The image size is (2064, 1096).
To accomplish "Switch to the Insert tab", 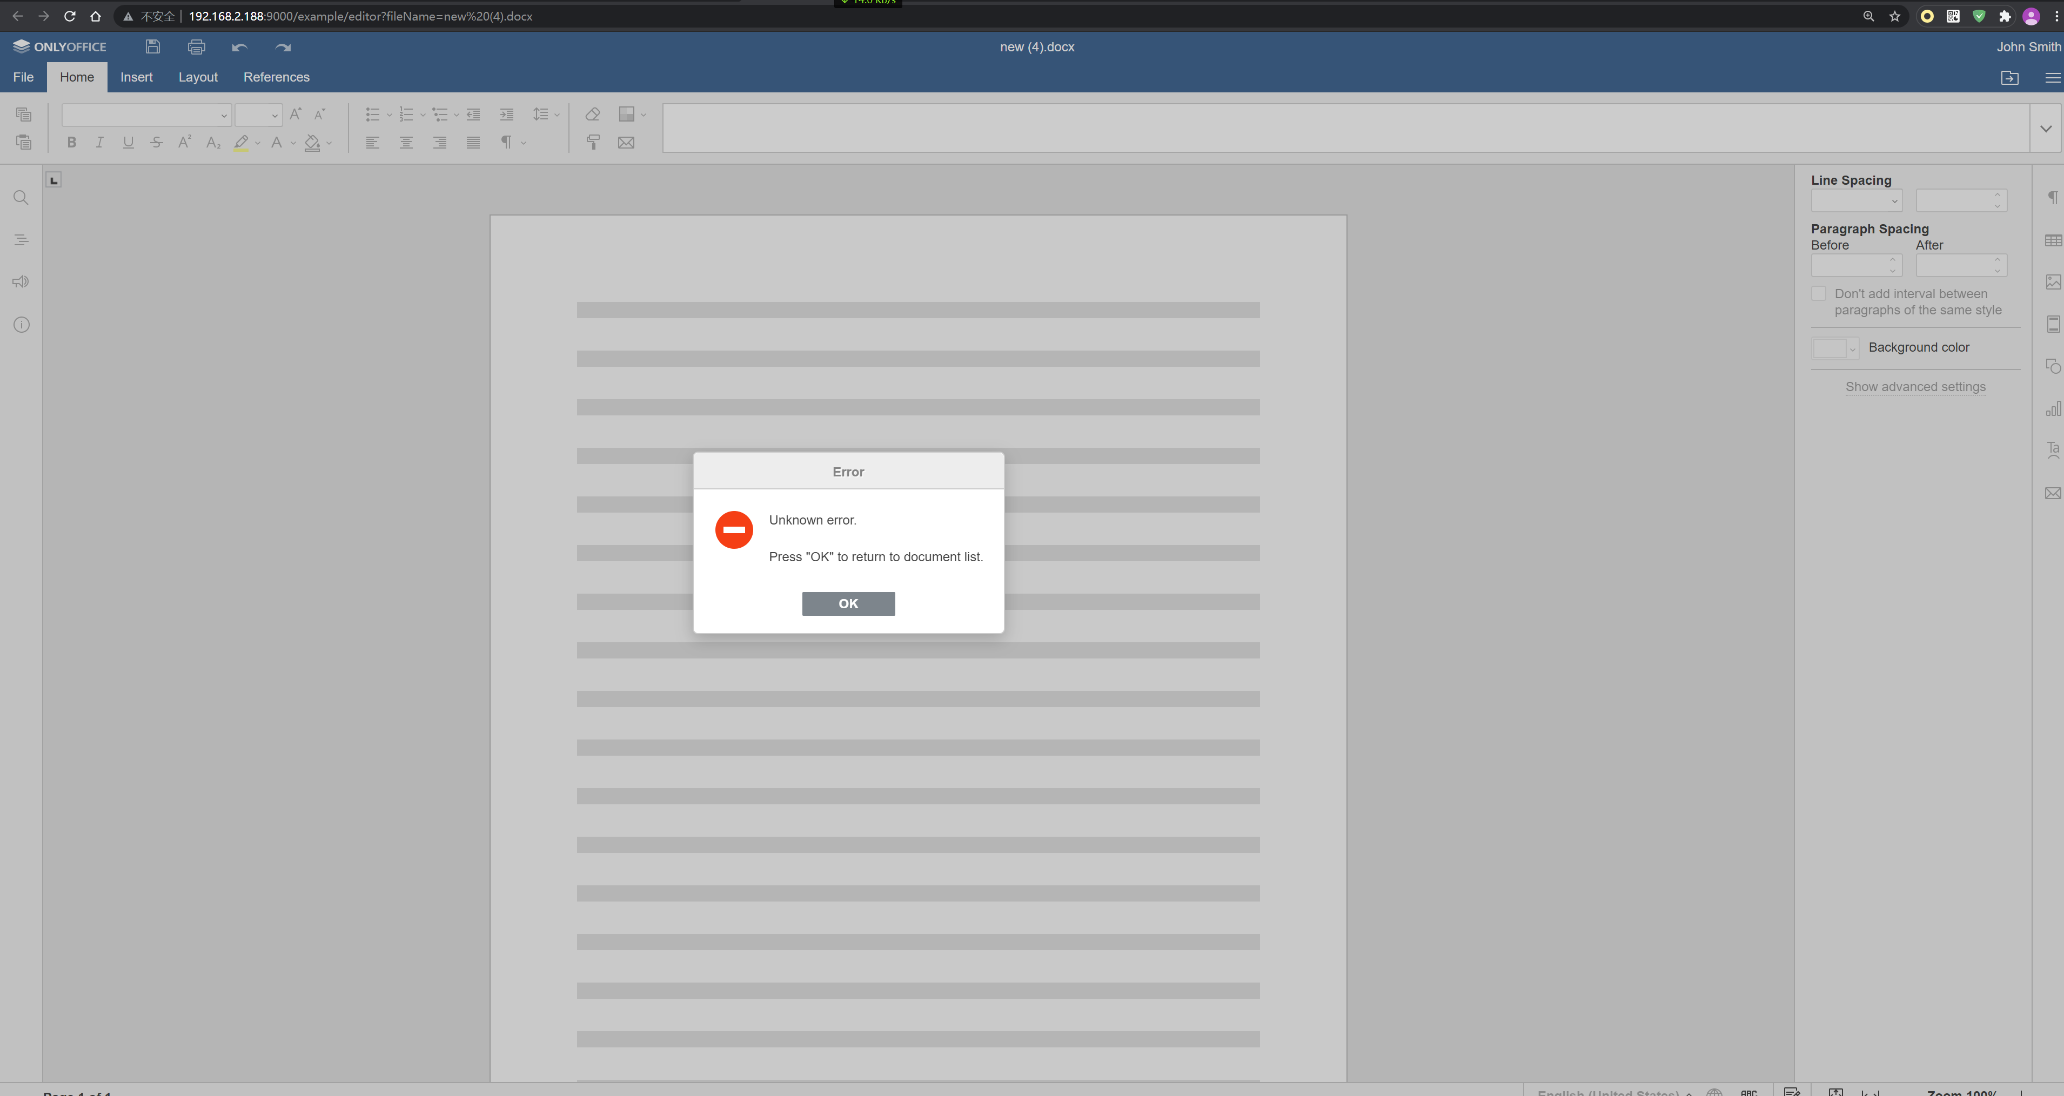I will pos(136,77).
